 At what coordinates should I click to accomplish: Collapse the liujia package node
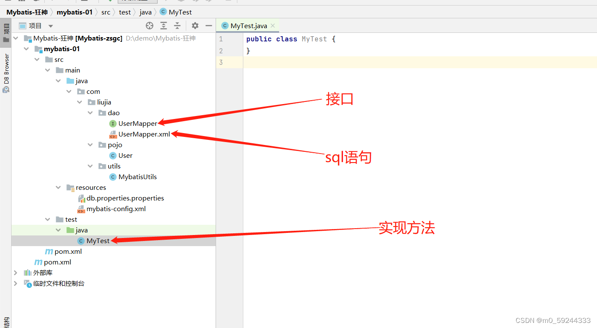coord(80,102)
